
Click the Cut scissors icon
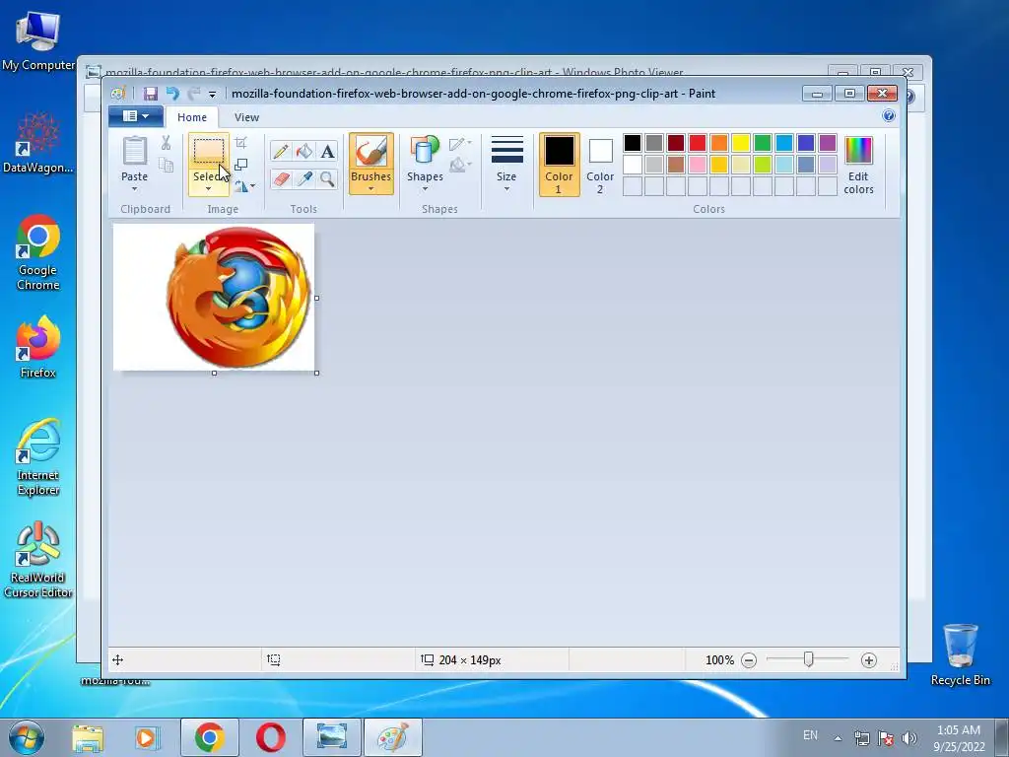pos(166,143)
